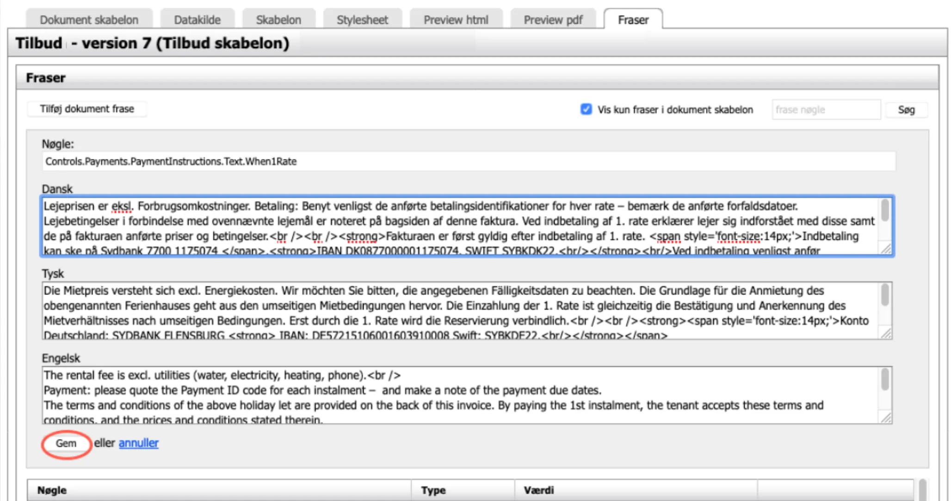This screenshot has width=951, height=501.
Task: Open the Preview html tab
Action: tap(456, 20)
